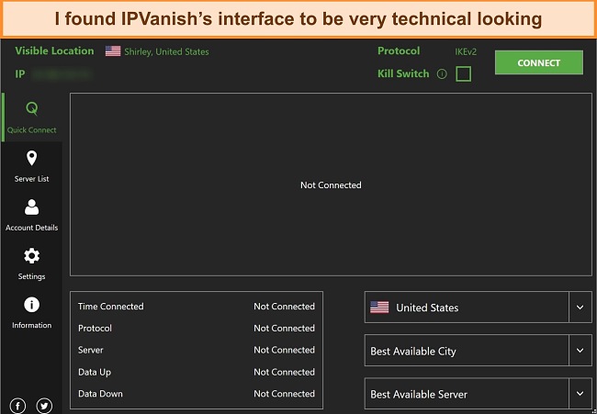This screenshot has height=414, width=597.
Task: Click the Visible Location label
Action: (54, 51)
